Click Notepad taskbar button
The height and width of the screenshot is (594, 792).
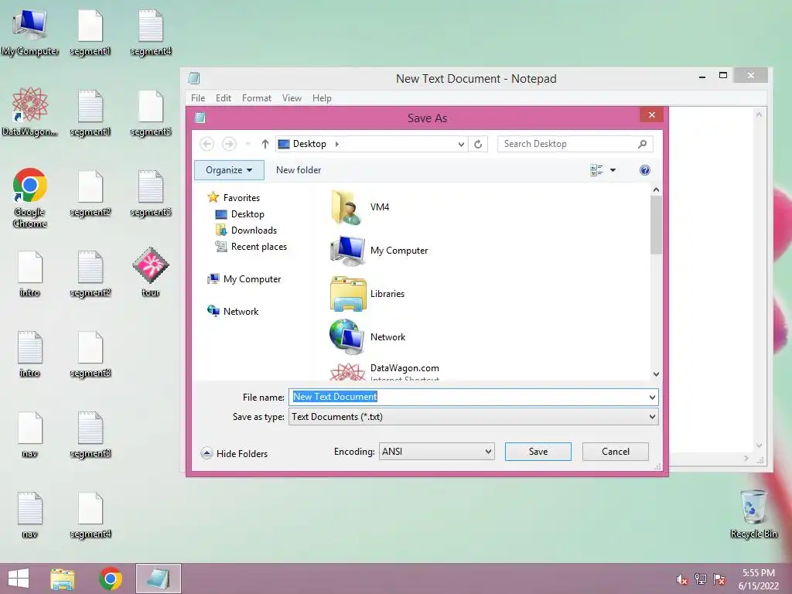click(x=158, y=579)
